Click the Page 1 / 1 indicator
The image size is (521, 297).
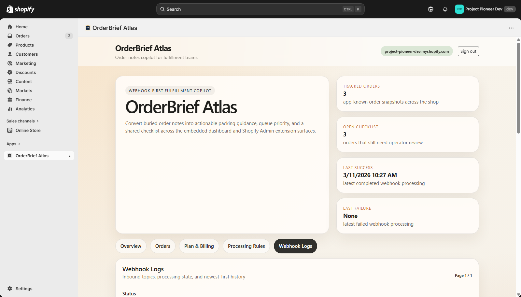[x=463, y=276]
